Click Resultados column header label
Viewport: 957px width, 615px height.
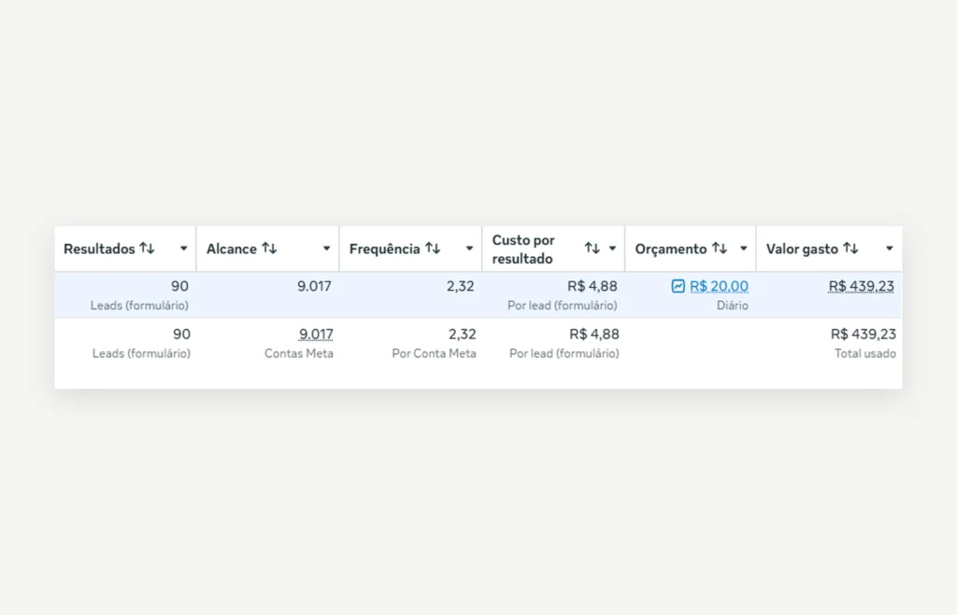pos(99,249)
